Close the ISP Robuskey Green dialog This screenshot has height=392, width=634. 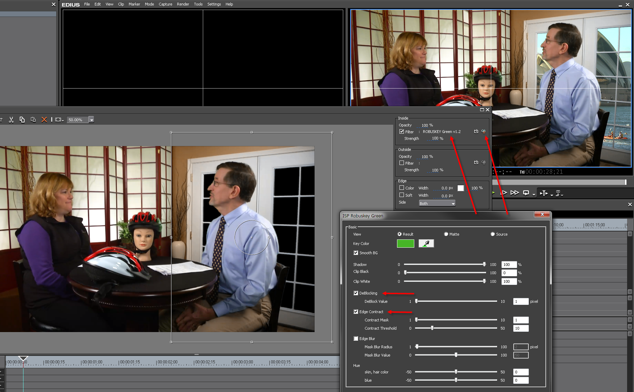(542, 215)
